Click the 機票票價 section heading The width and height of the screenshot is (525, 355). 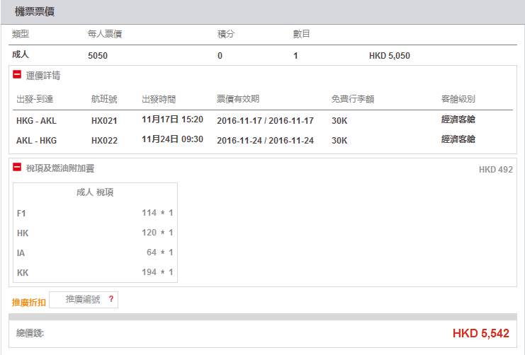[x=35, y=11]
